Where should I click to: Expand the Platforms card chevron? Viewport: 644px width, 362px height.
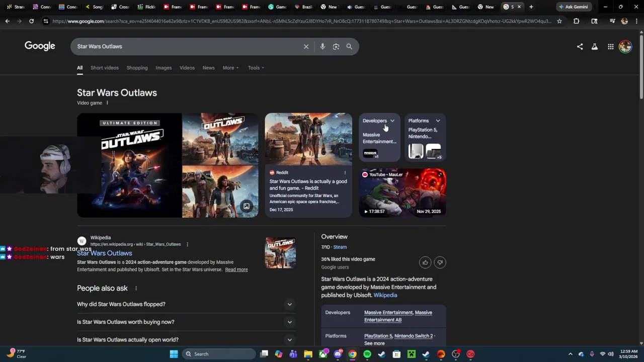point(438,121)
